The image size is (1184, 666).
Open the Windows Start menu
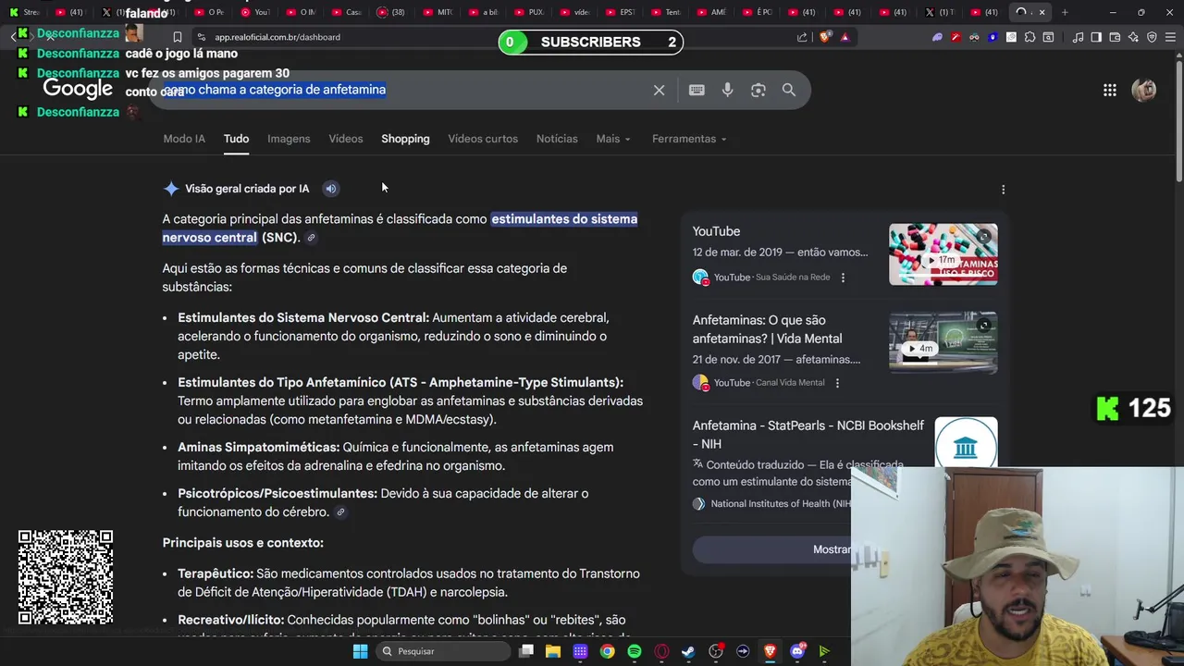(x=360, y=651)
